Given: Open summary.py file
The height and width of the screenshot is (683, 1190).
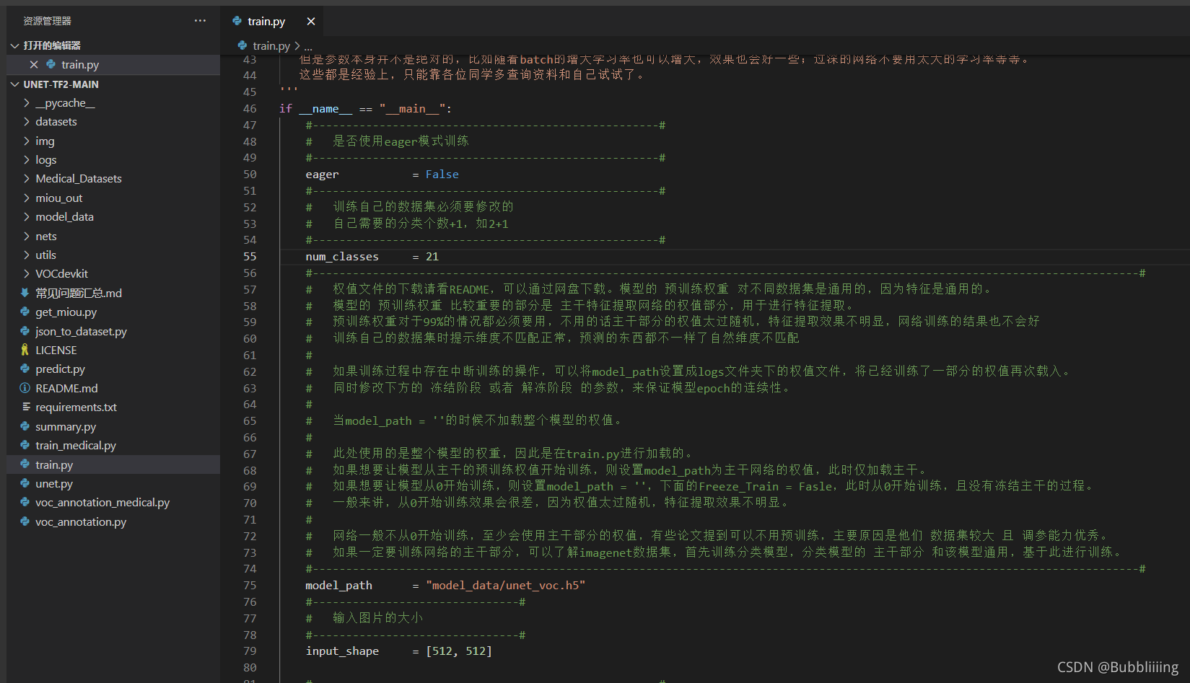Looking at the screenshot, I should click(x=66, y=426).
